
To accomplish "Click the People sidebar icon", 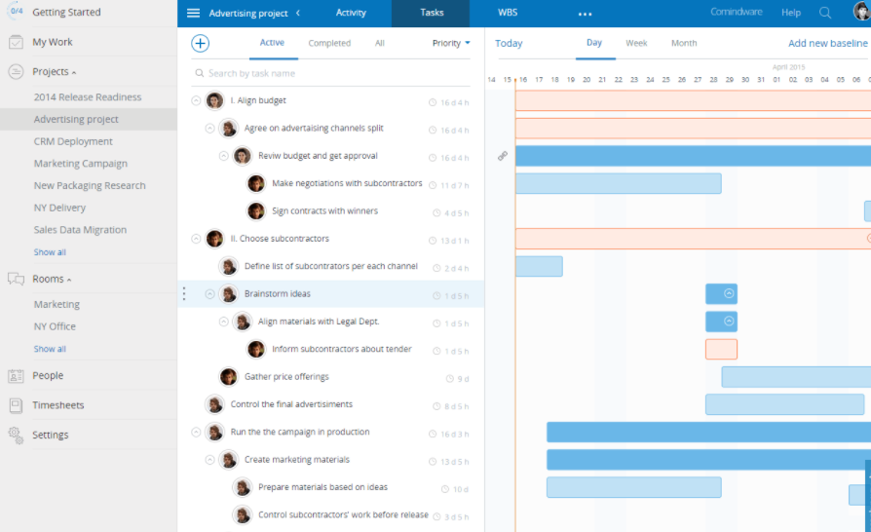I will click(17, 376).
